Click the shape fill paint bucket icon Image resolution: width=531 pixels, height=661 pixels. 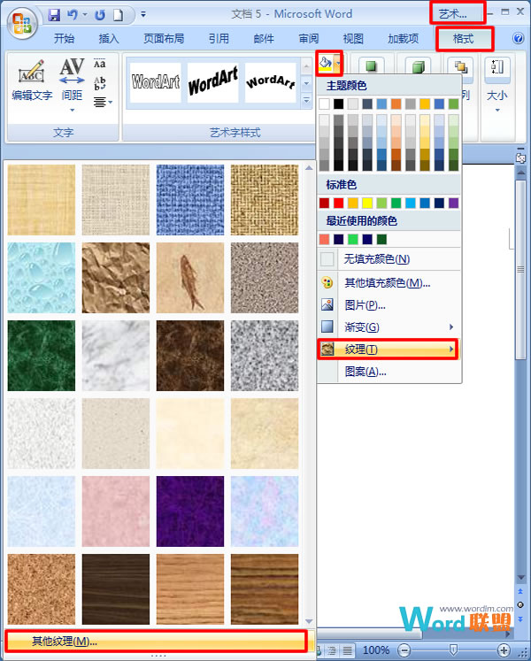tap(325, 64)
